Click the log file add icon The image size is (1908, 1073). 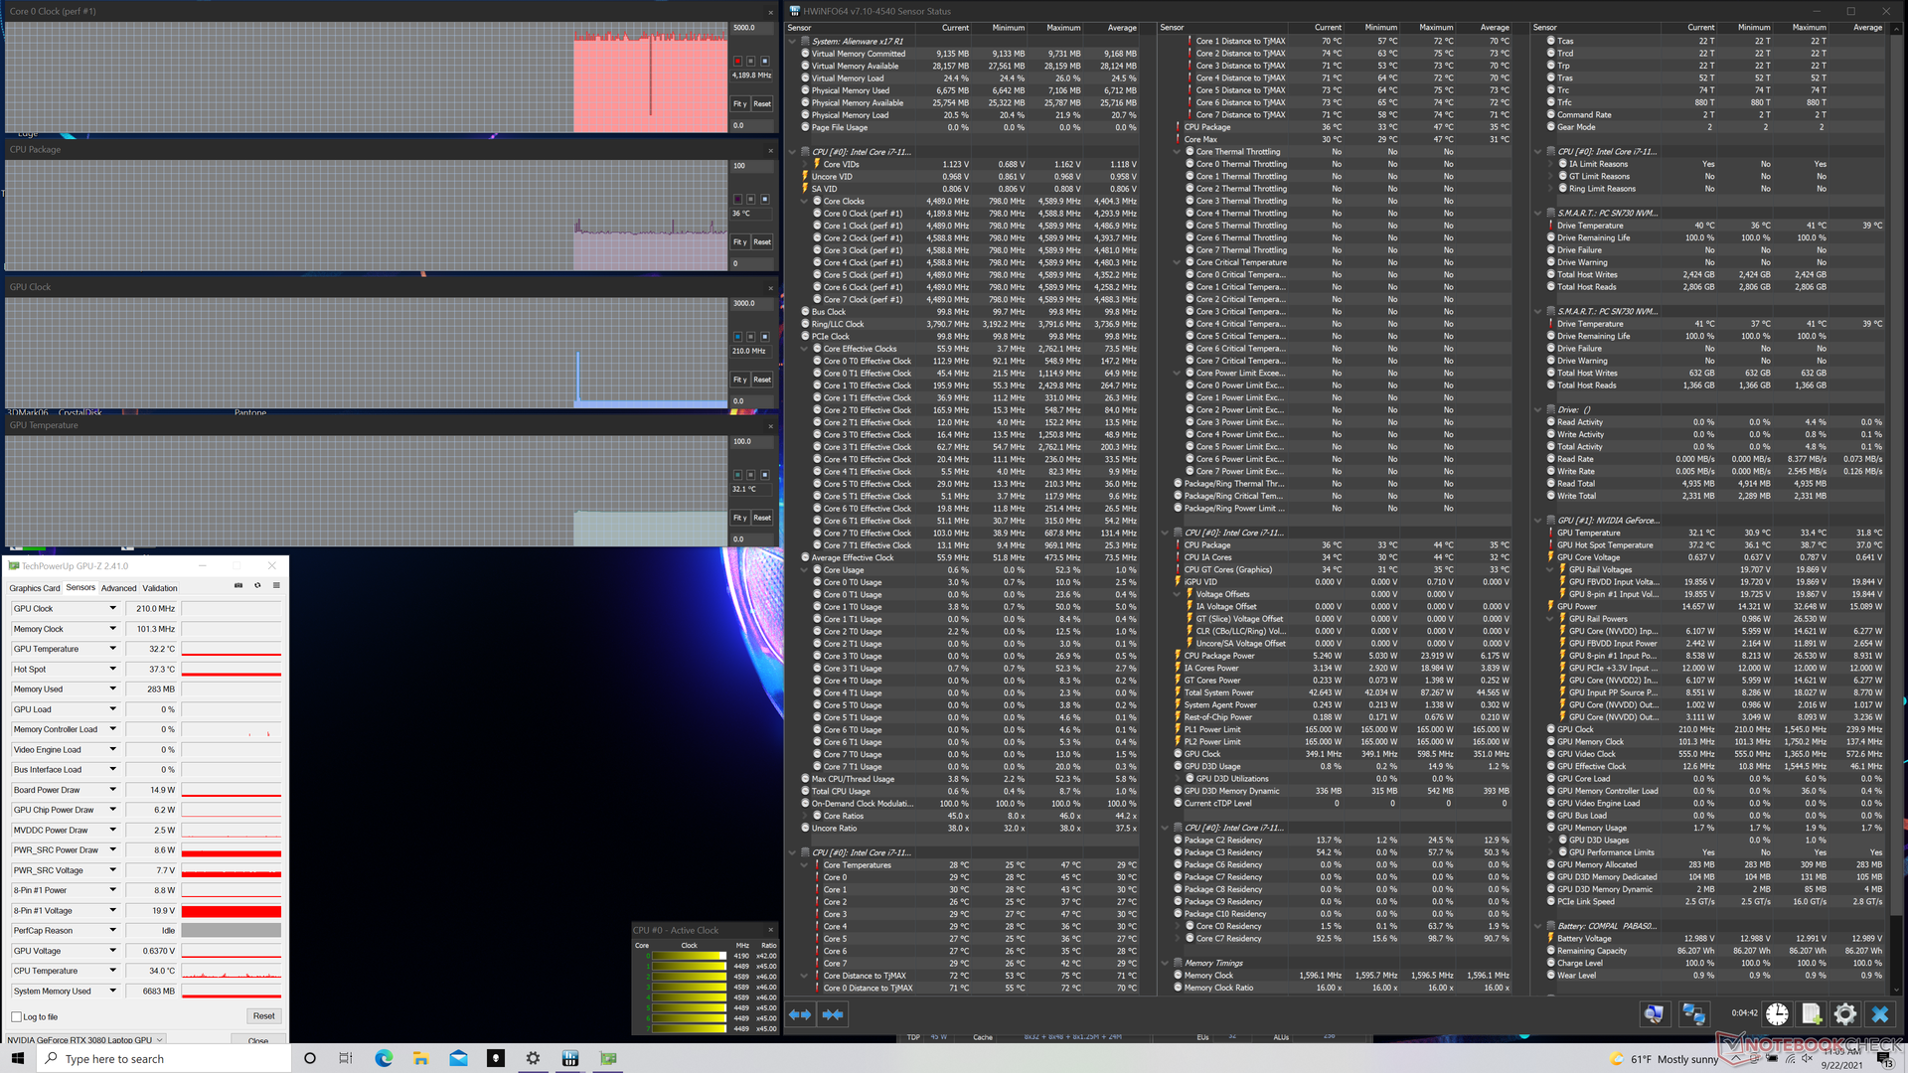(x=1811, y=1014)
